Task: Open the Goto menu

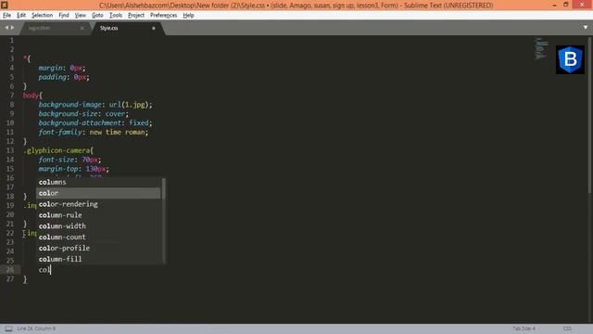Action: pos(97,15)
